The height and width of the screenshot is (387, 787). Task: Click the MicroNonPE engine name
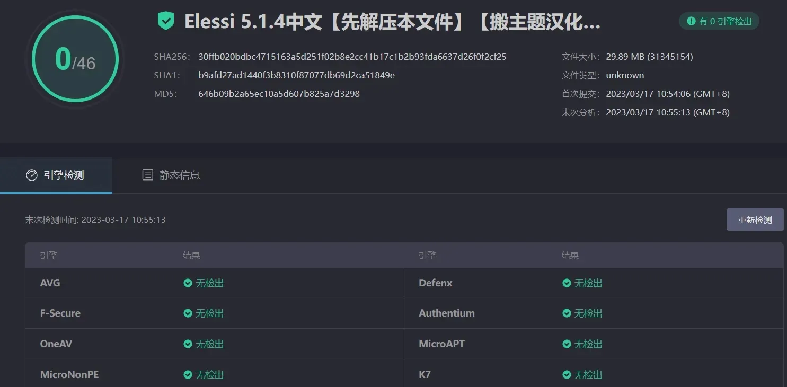point(69,375)
